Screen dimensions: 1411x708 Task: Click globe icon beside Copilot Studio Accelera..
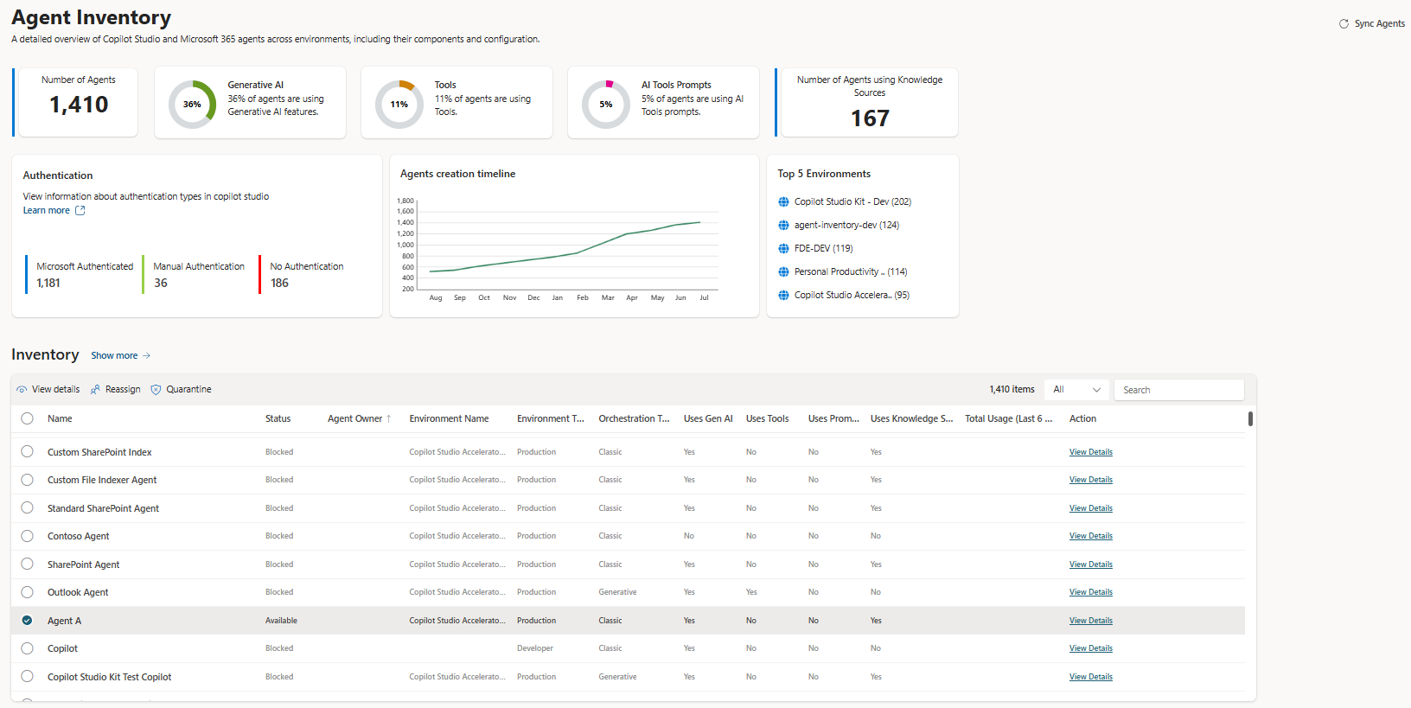click(x=783, y=295)
